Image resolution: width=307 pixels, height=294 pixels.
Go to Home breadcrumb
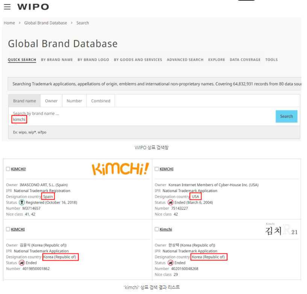click(x=9, y=23)
